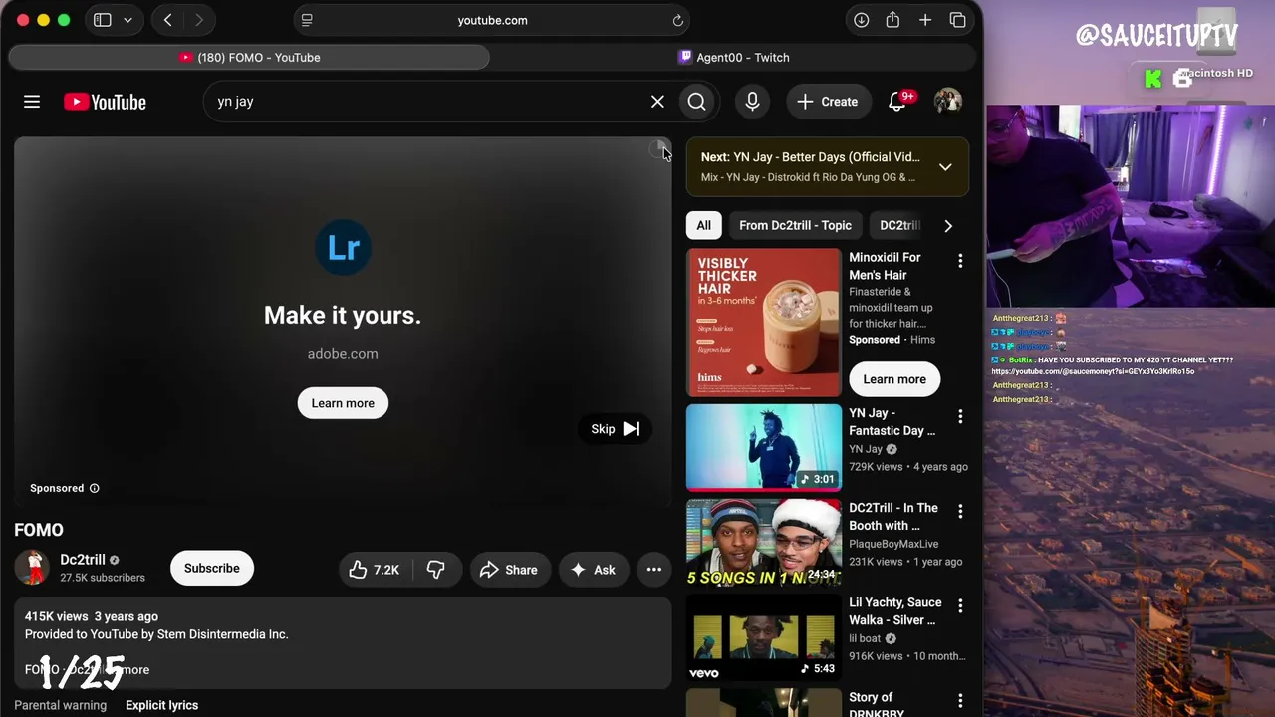Image resolution: width=1275 pixels, height=717 pixels.
Task: Open Hims Minoxidil ad thumbnail
Action: click(x=764, y=323)
